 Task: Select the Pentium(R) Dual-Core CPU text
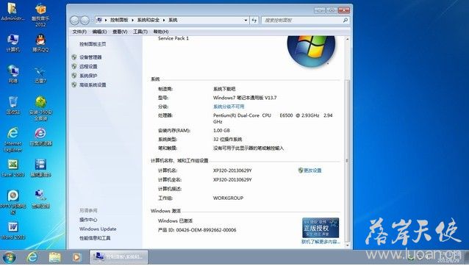[242, 115]
